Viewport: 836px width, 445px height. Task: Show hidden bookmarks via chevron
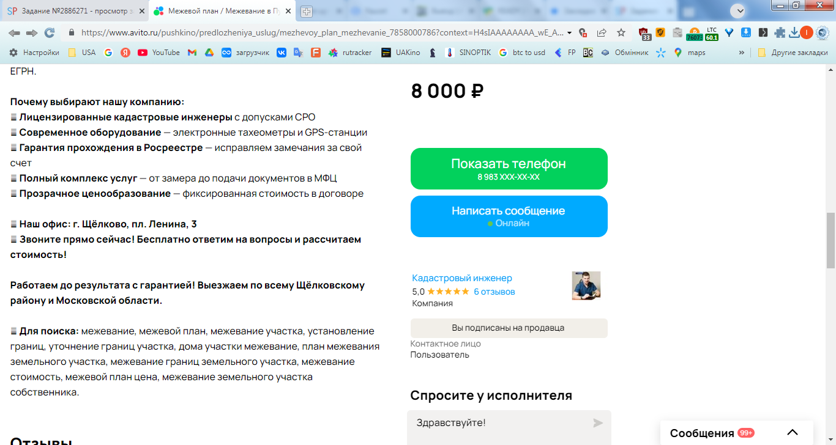(742, 53)
